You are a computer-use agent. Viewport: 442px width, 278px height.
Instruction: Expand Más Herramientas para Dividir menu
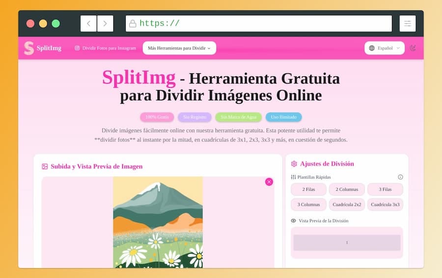click(x=179, y=48)
